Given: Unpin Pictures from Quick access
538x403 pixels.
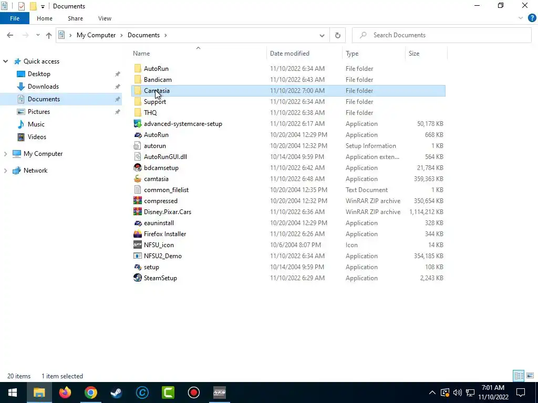Looking at the screenshot, I should point(117,112).
